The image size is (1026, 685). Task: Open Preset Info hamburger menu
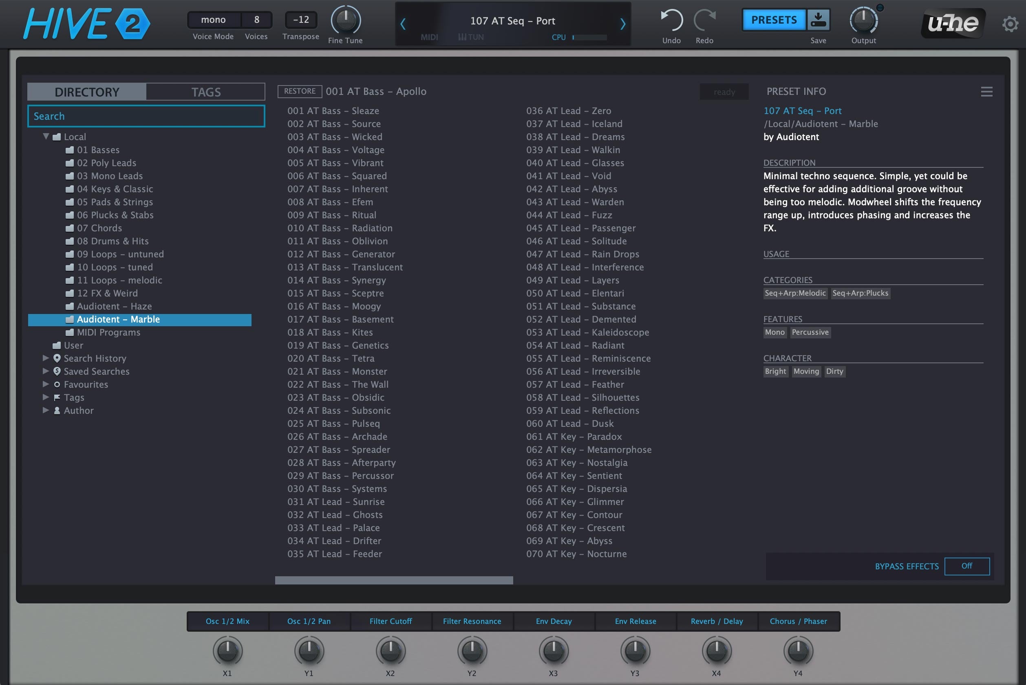point(986,92)
